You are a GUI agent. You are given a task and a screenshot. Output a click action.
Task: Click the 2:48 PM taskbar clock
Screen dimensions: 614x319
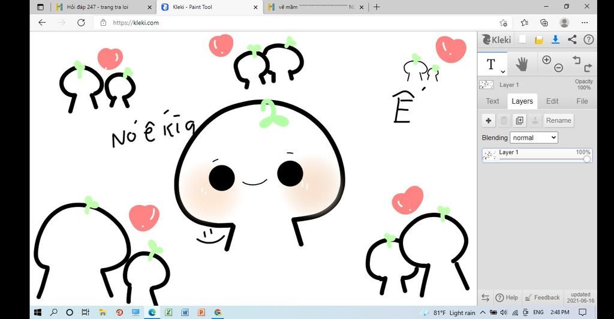(559, 312)
